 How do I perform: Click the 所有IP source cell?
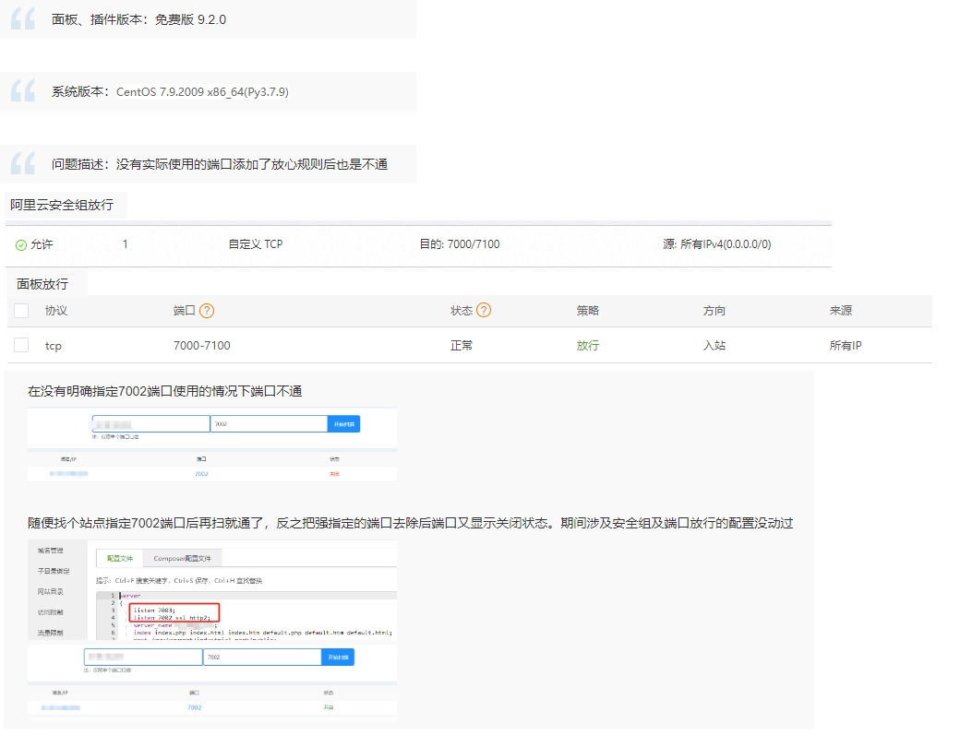click(x=846, y=346)
